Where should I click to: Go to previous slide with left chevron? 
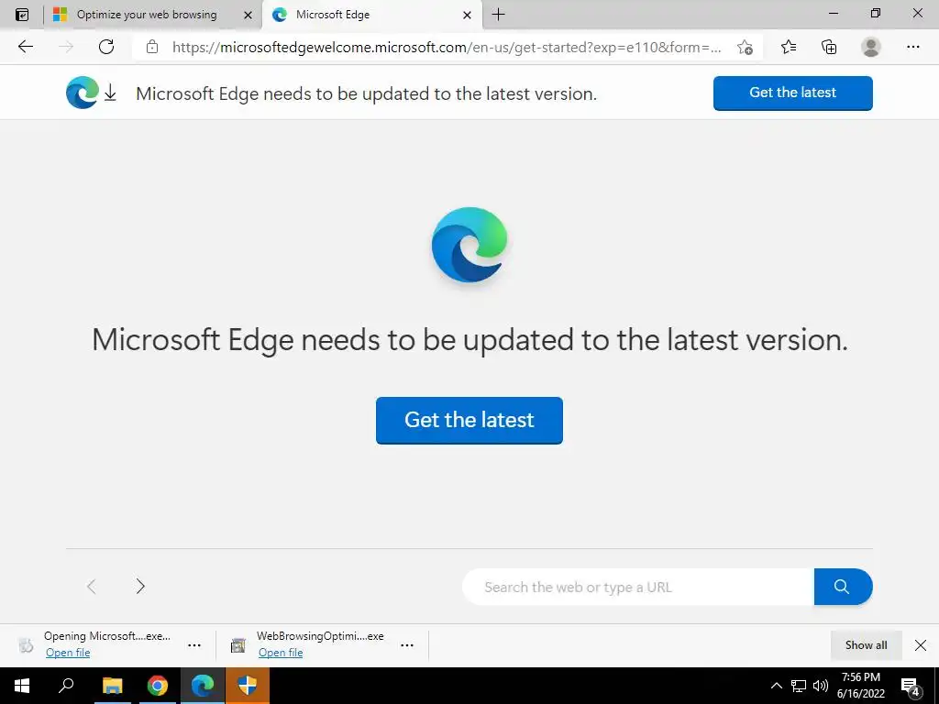tap(92, 586)
